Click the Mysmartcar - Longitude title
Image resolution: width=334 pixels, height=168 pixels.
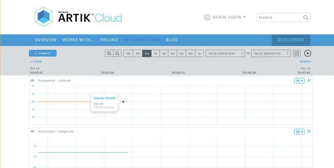tap(56, 131)
